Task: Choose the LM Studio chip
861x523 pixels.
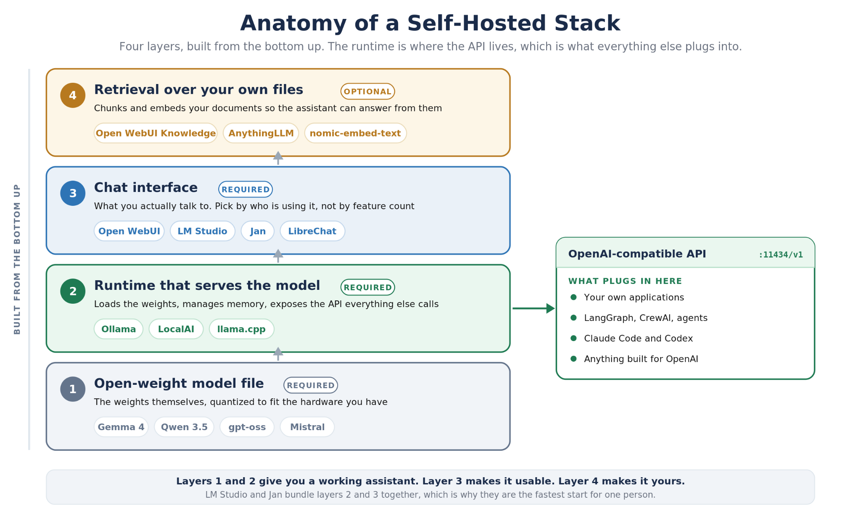Action: (x=202, y=231)
